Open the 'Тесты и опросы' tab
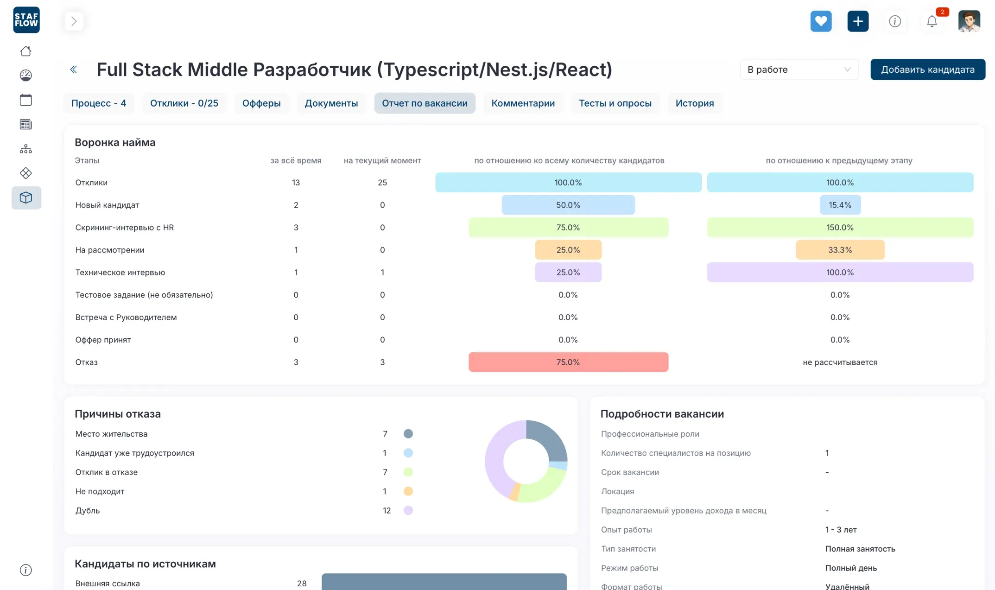 615,103
